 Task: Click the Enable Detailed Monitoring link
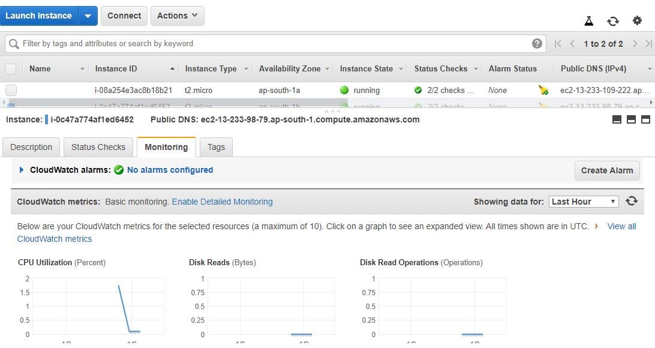[222, 202]
